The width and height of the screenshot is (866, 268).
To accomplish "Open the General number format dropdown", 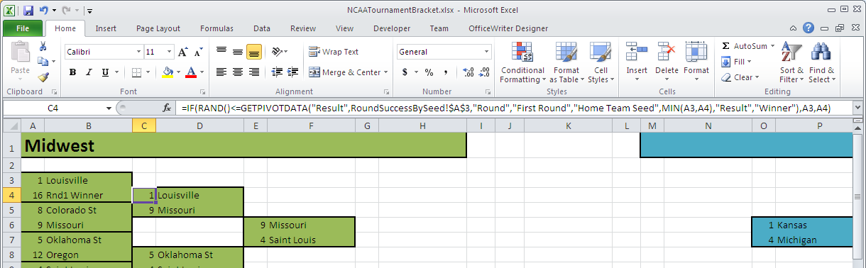I will 487,52.
